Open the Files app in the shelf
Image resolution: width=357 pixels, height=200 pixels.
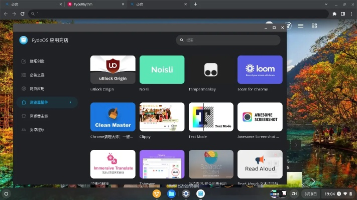[x=171, y=193]
